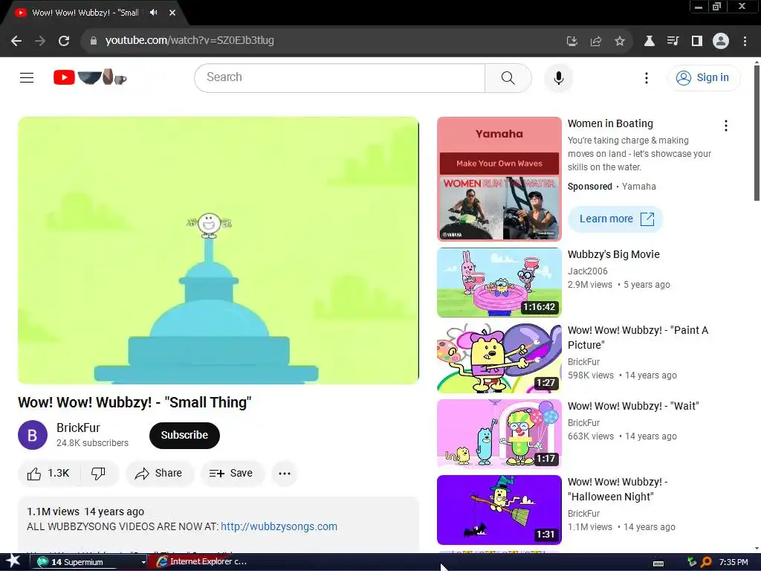Save the video to a playlist
The height and width of the screenshot is (571, 761).
pos(232,474)
